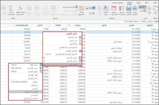Click the الأرباح column header
The width and height of the screenshot is (159, 105).
pos(40,25)
